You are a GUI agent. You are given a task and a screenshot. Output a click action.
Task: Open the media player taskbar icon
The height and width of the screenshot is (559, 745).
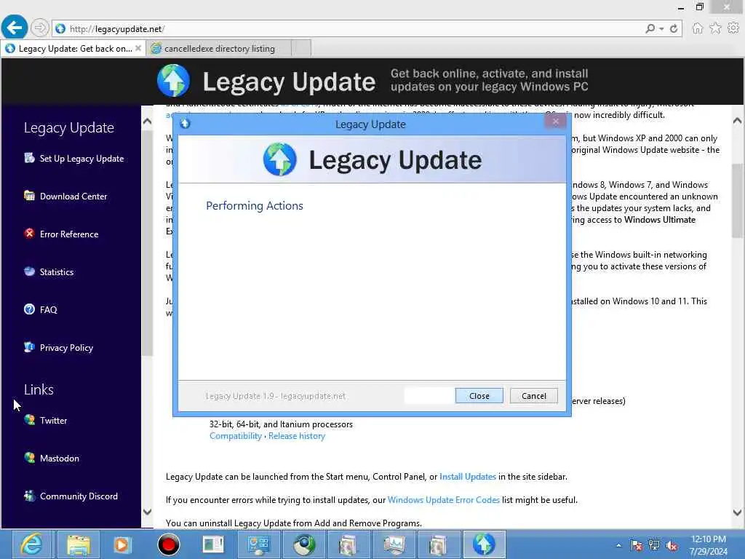point(122,544)
